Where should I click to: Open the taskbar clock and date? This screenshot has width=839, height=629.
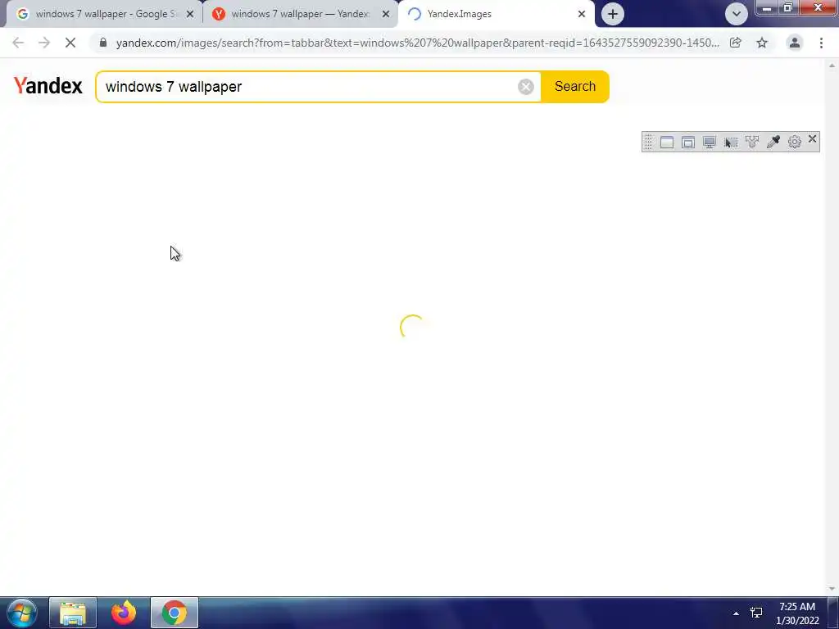(797, 613)
